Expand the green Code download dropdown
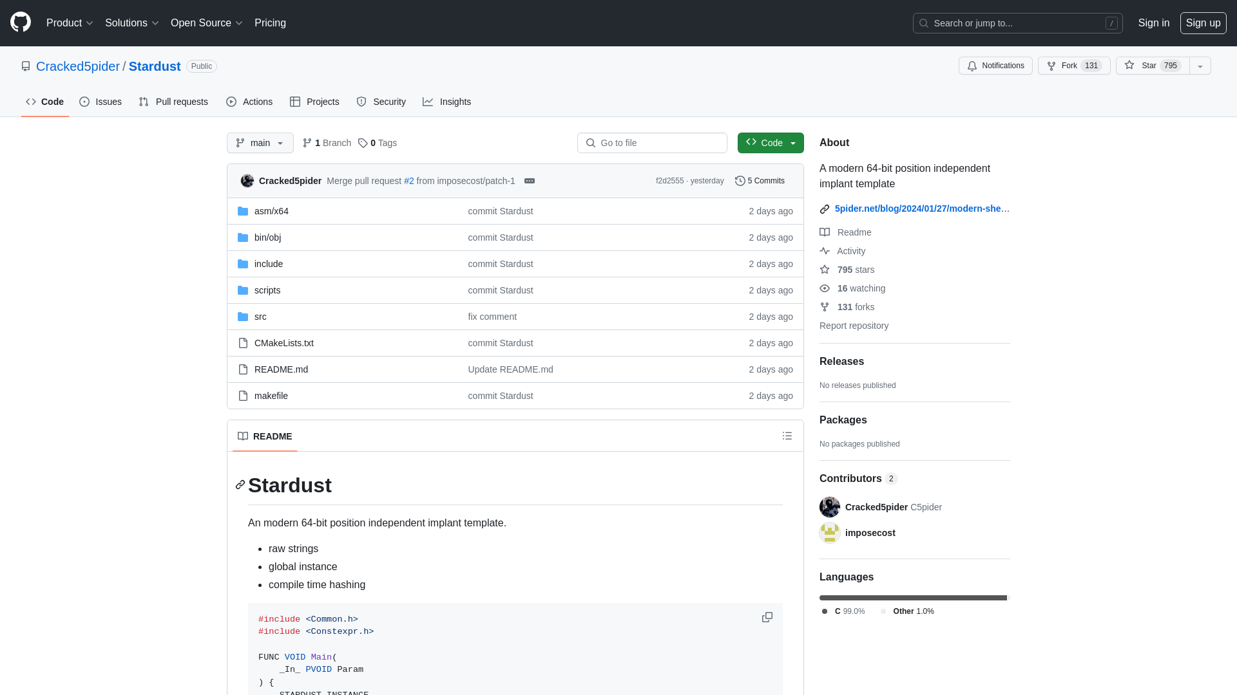 [x=771, y=143]
